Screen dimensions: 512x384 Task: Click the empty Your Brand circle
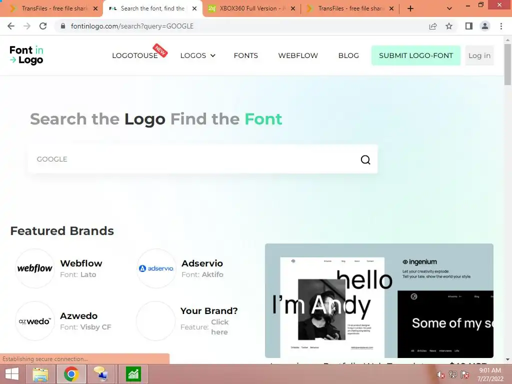pos(156,321)
